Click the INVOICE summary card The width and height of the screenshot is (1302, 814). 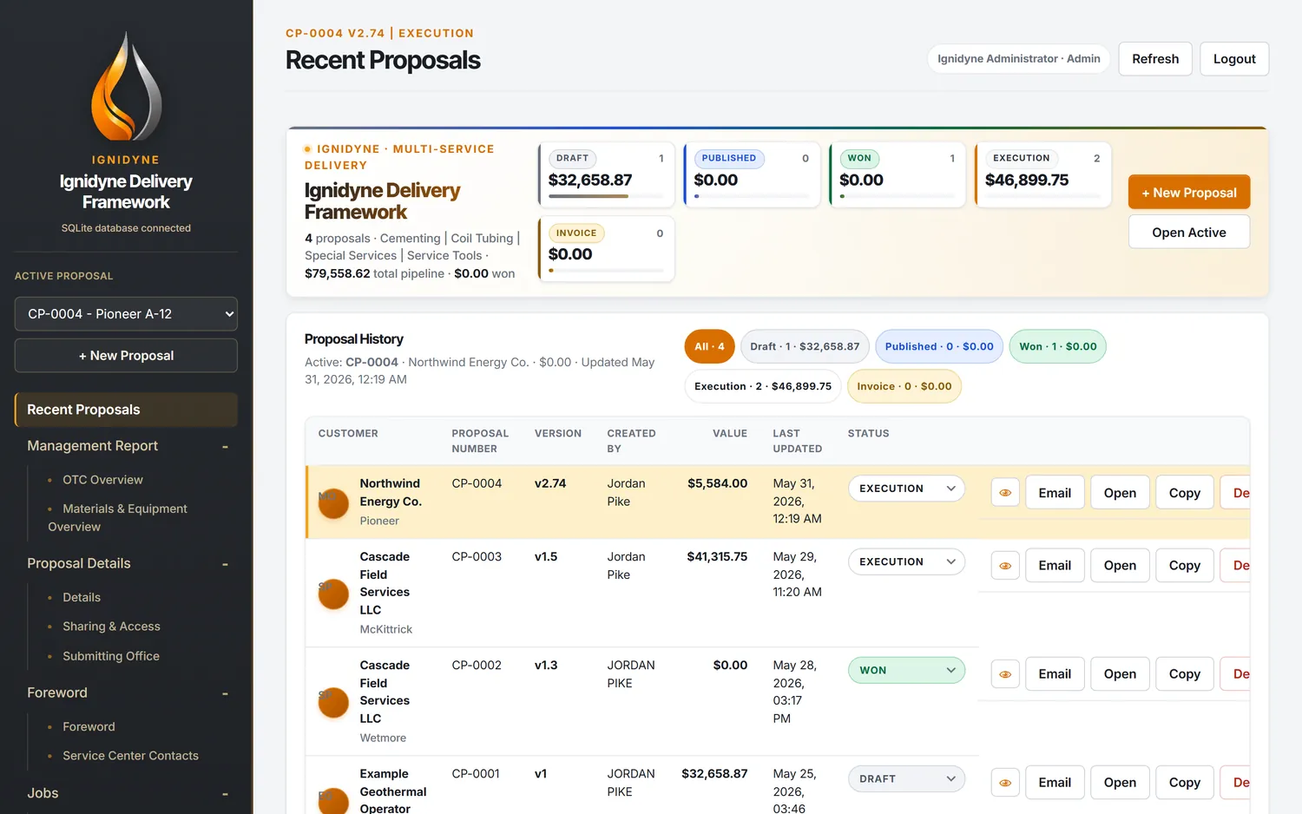pos(606,249)
